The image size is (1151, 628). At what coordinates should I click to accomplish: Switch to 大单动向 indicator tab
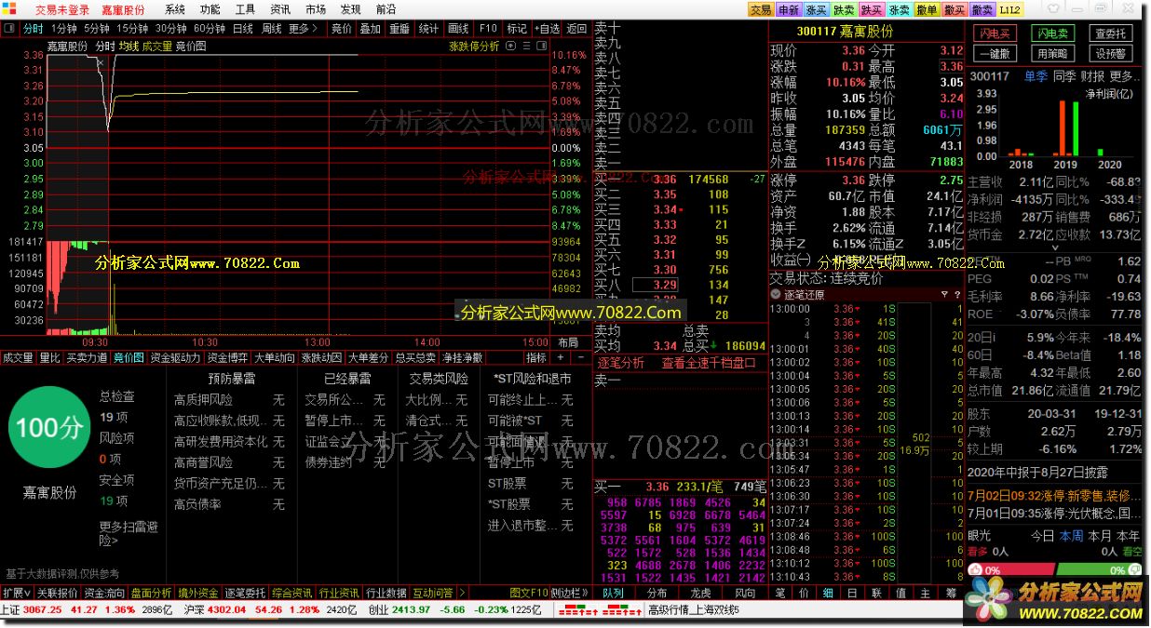(x=274, y=357)
